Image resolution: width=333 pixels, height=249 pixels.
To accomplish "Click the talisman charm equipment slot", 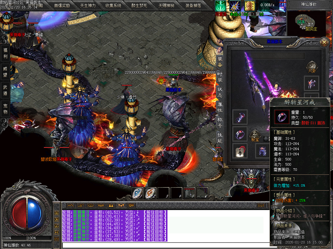I will 240,151.
